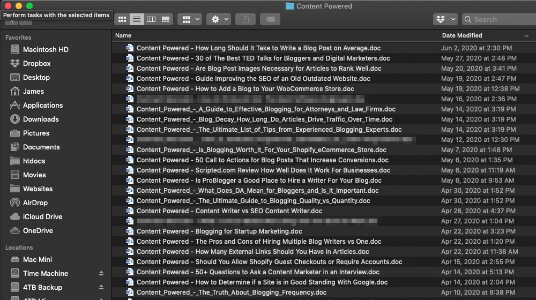Go to Downloads in the sidebar
Viewport: 536px width, 300px height.
pos(41,119)
